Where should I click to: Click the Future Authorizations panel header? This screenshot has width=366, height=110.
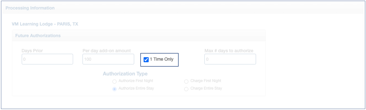(38, 36)
